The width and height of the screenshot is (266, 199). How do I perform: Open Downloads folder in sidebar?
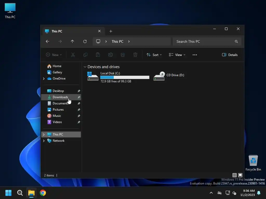[x=61, y=97]
